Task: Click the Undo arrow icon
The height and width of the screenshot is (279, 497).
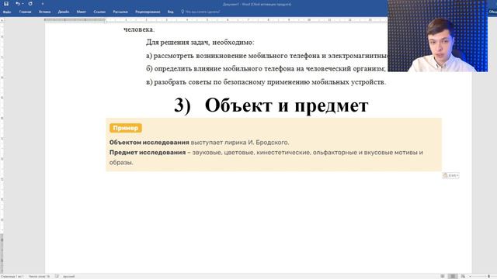Action: point(18,4)
